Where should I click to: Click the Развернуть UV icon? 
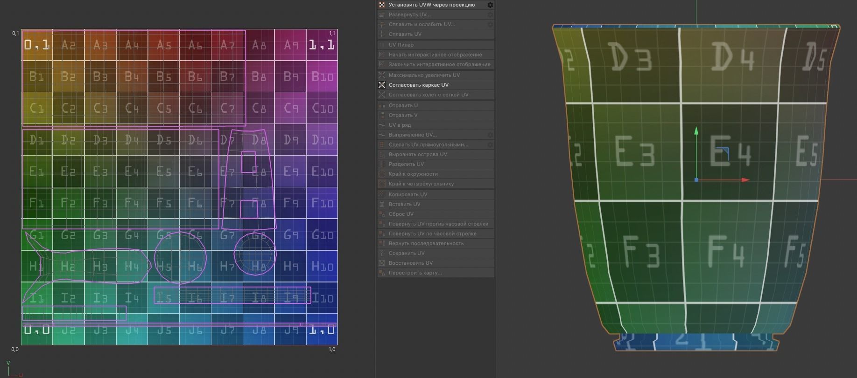coord(382,14)
